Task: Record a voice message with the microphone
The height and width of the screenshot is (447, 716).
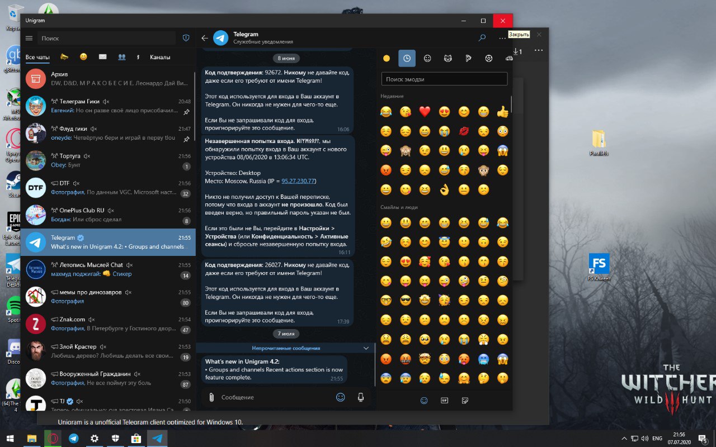Action: 361,397
